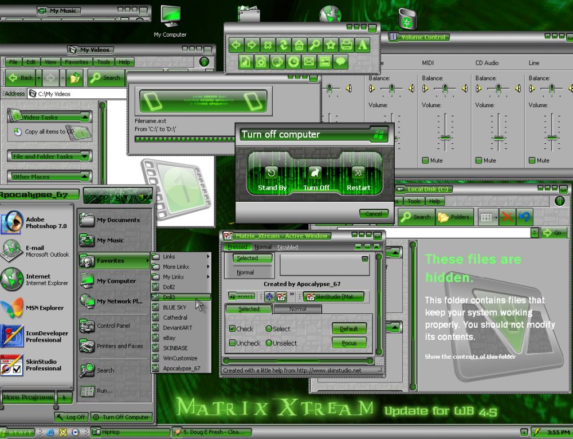Toggle the Check checkbox

coord(232,329)
